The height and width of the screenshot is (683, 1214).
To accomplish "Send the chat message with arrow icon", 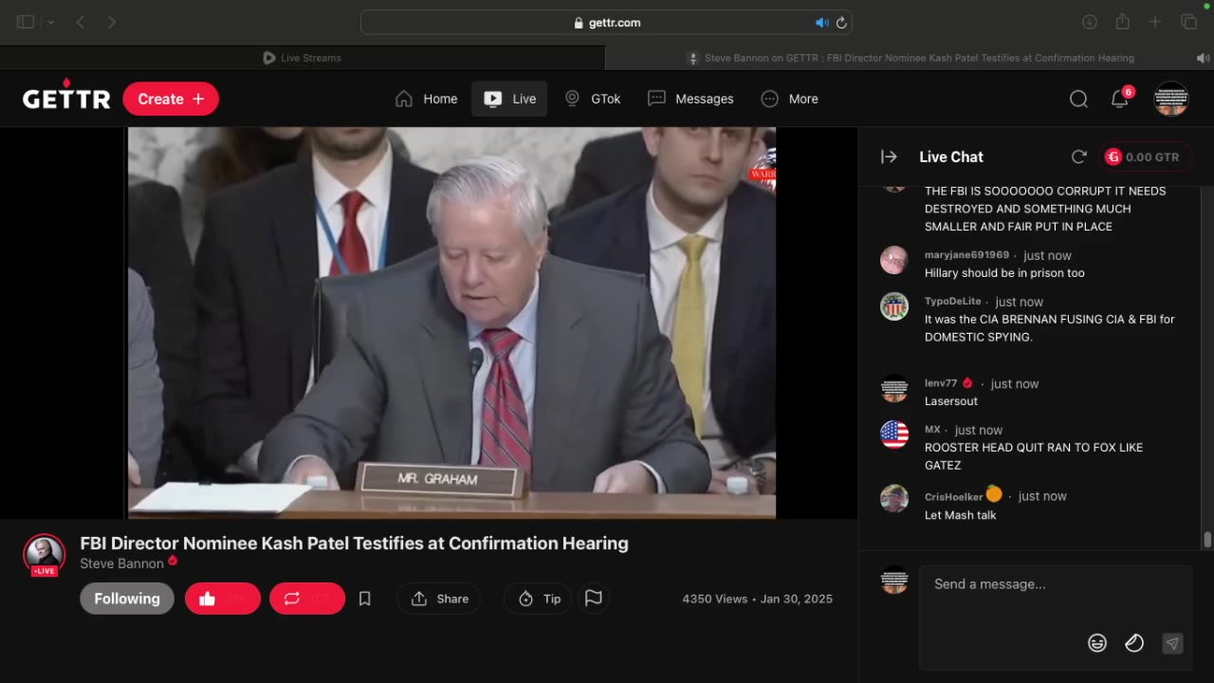I will [x=1172, y=643].
